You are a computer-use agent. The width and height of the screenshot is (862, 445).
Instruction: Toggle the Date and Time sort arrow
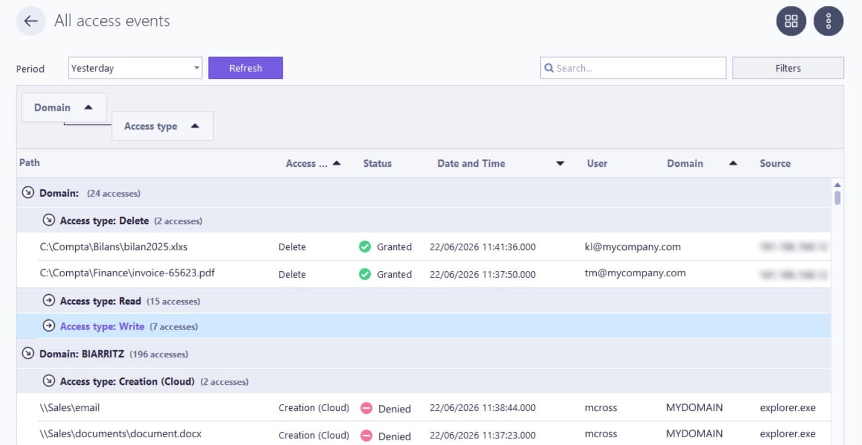point(560,164)
